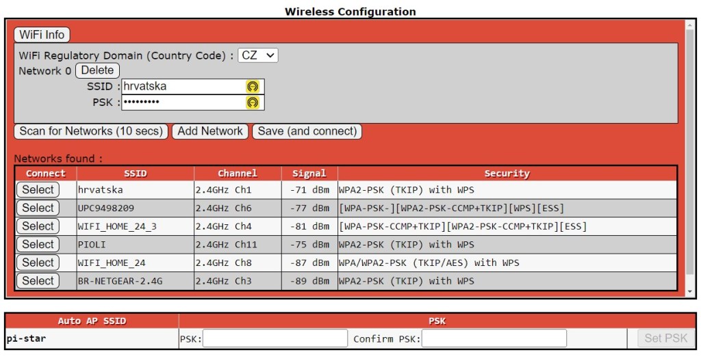This screenshot has width=701, height=361.
Task: Click password manager icon in PSK field
Action: 253,103
